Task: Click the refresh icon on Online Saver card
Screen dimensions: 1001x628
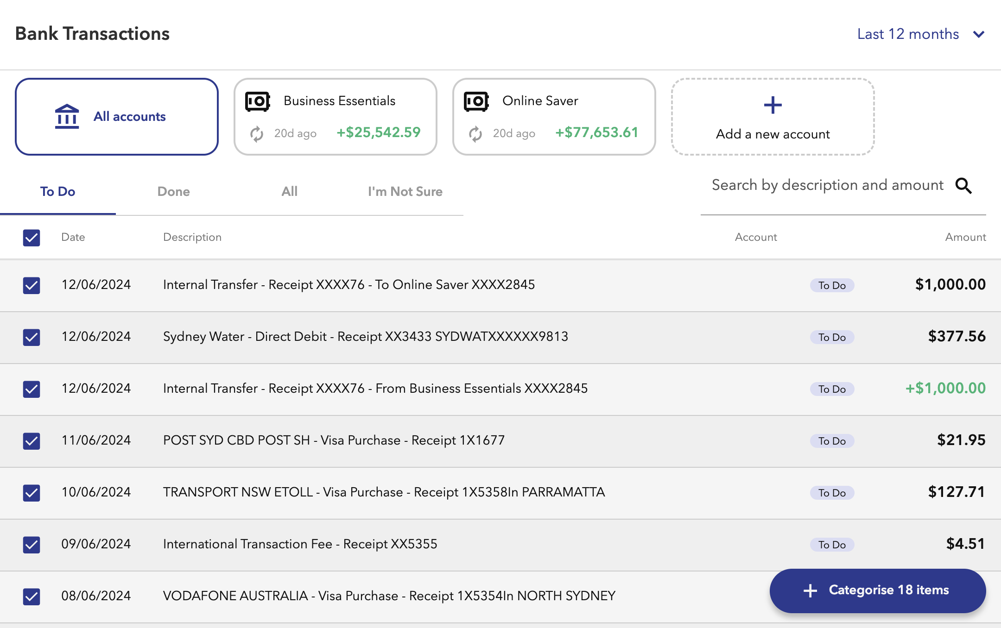Action: pos(475,134)
